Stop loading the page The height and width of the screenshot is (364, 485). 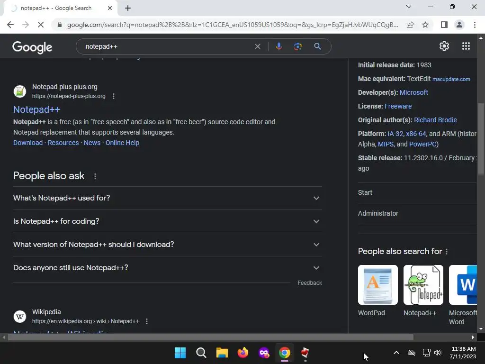[41, 25]
